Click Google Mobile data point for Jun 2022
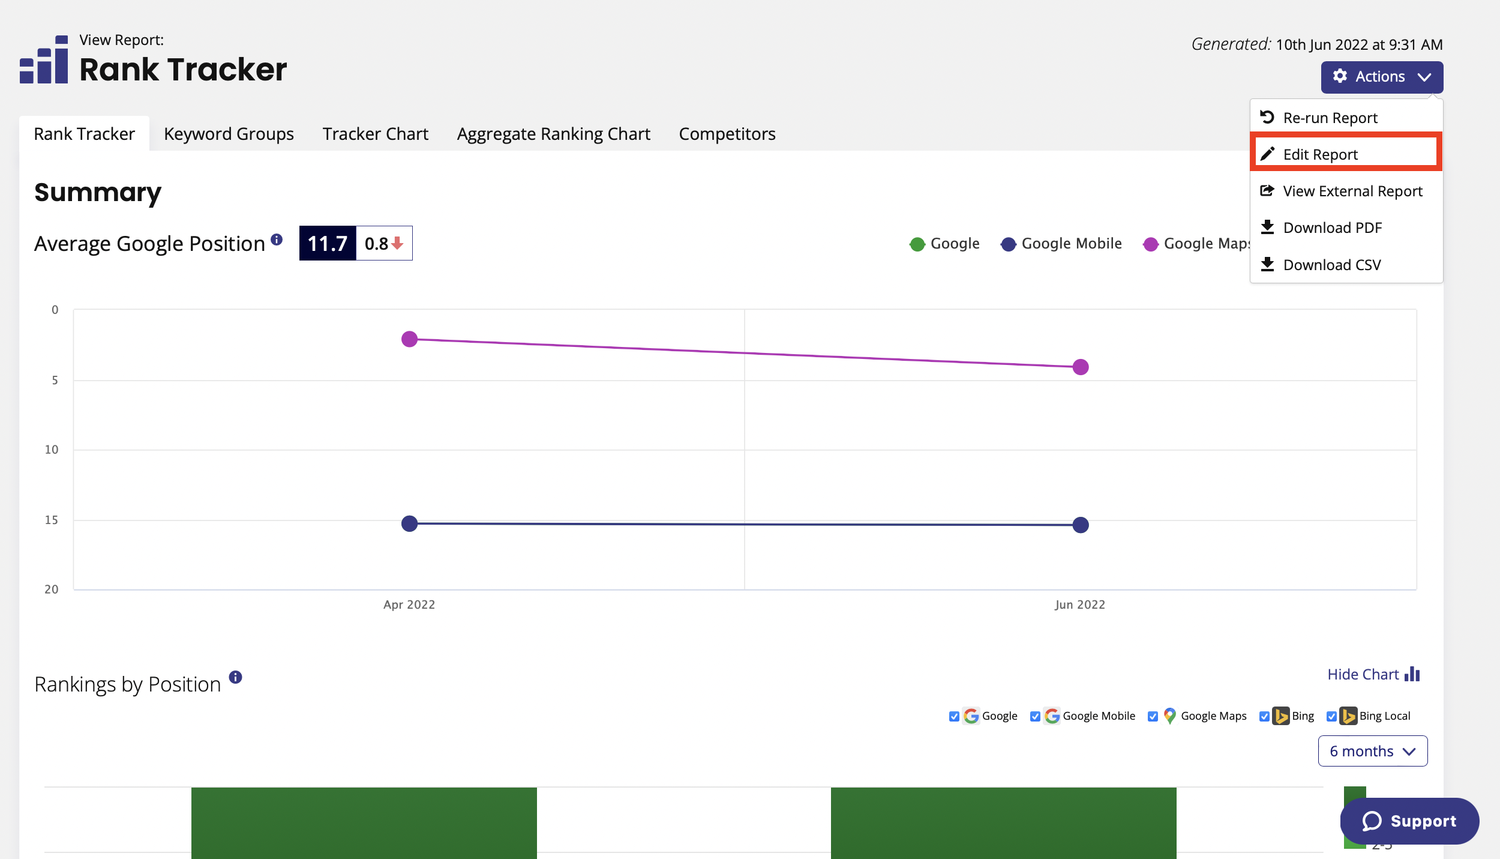Viewport: 1500px width, 859px height. coord(1081,525)
